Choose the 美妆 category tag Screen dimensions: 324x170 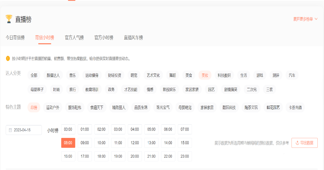205,75
